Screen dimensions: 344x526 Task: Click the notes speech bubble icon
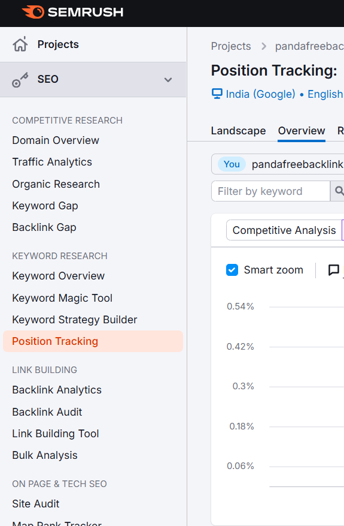tap(334, 270)
